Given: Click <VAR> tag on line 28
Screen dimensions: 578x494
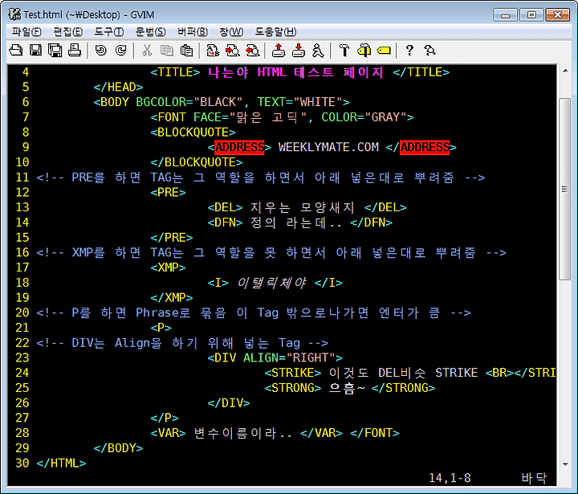Looking at the screenshot, I should pos(168,433).
